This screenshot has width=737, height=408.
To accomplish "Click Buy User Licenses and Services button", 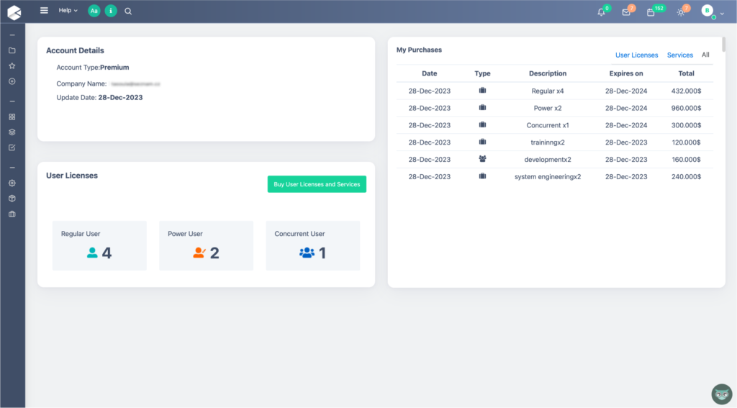I will [317, 184].
